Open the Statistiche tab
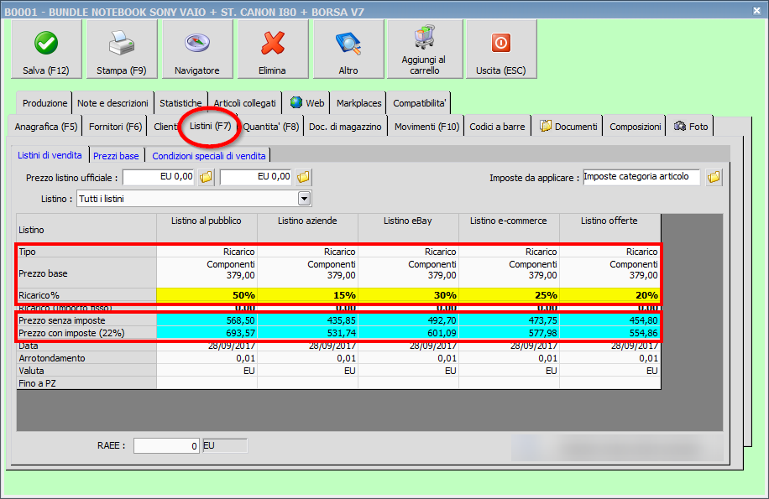The height and width of the screenshot is (499, 769). (x=180, y=103)
